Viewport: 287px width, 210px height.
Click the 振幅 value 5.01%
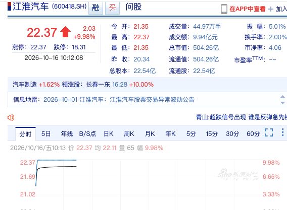(277, 27)
